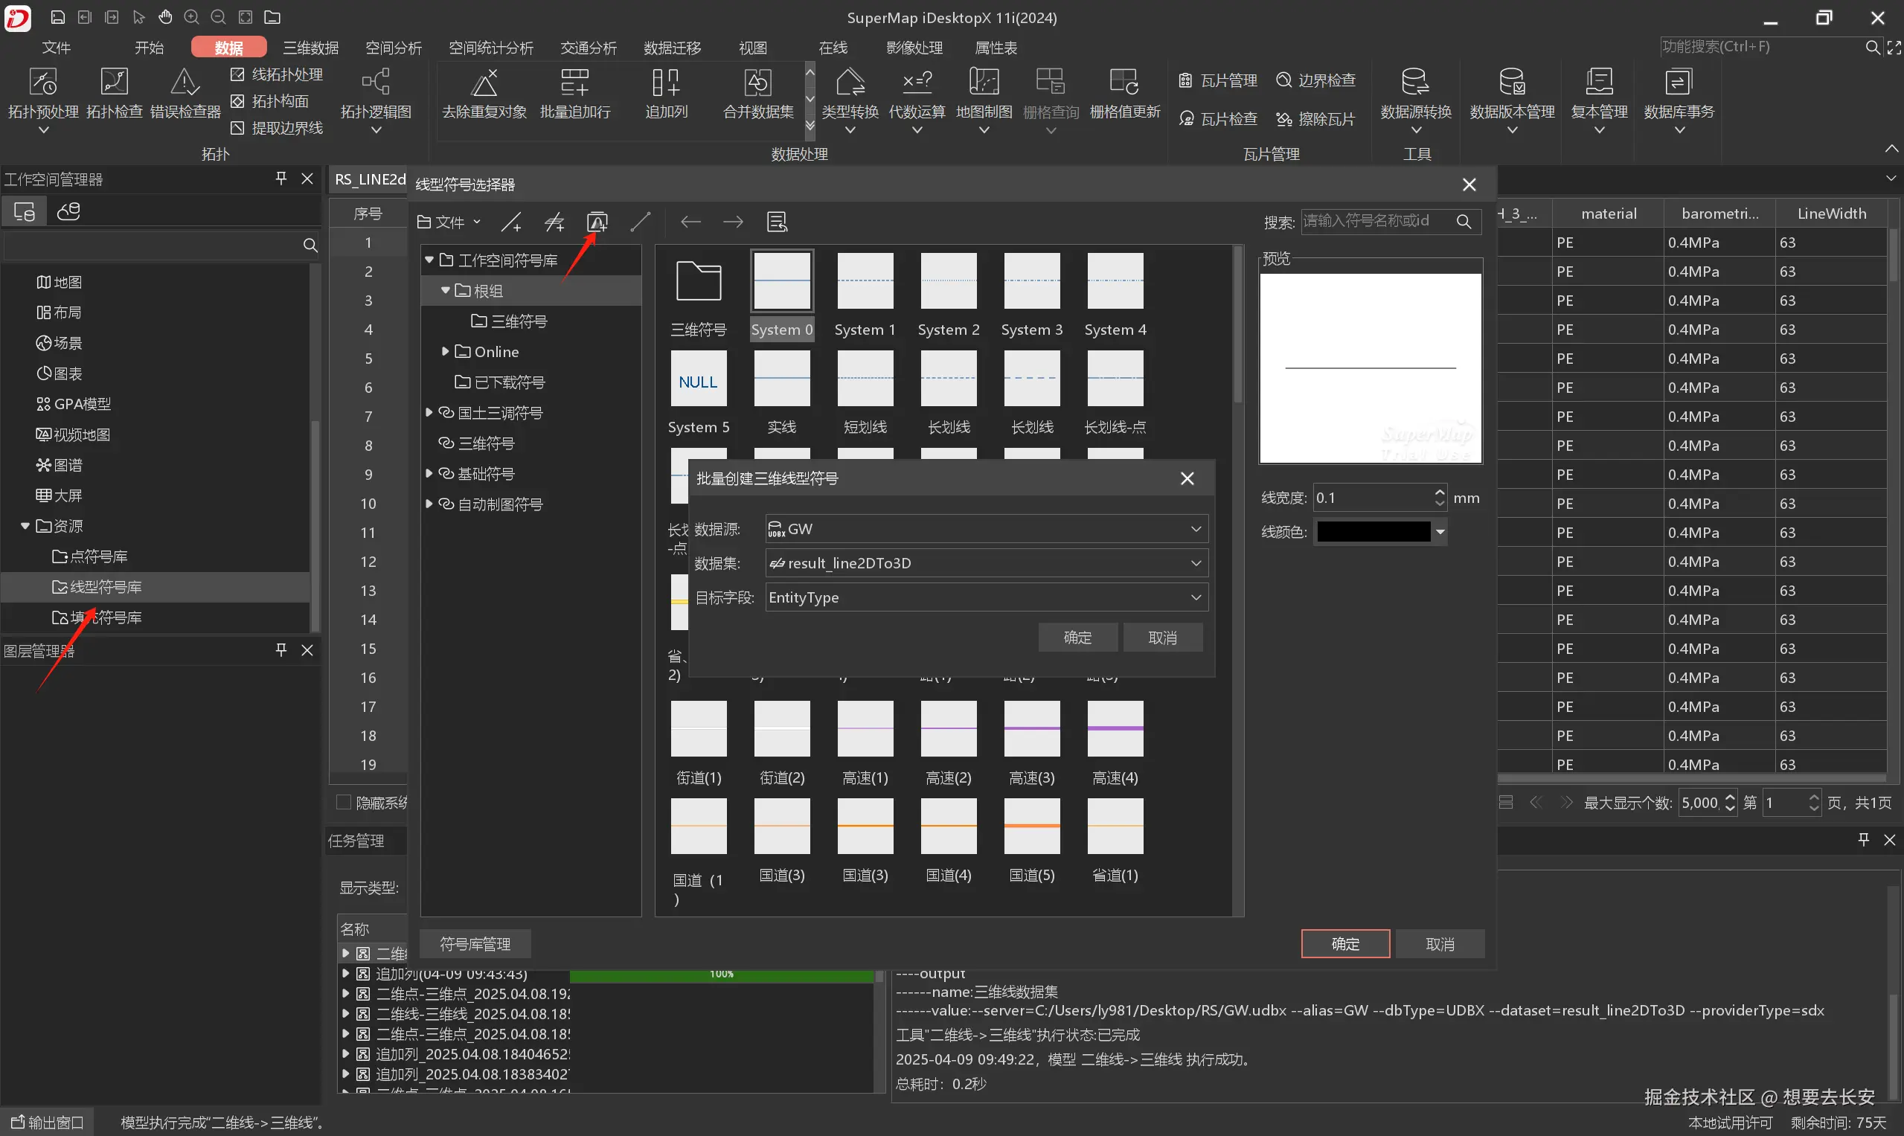The image size is (1904, 1136).
Task: Click 符号库管理 button
Action: click(x=475, y=944)
